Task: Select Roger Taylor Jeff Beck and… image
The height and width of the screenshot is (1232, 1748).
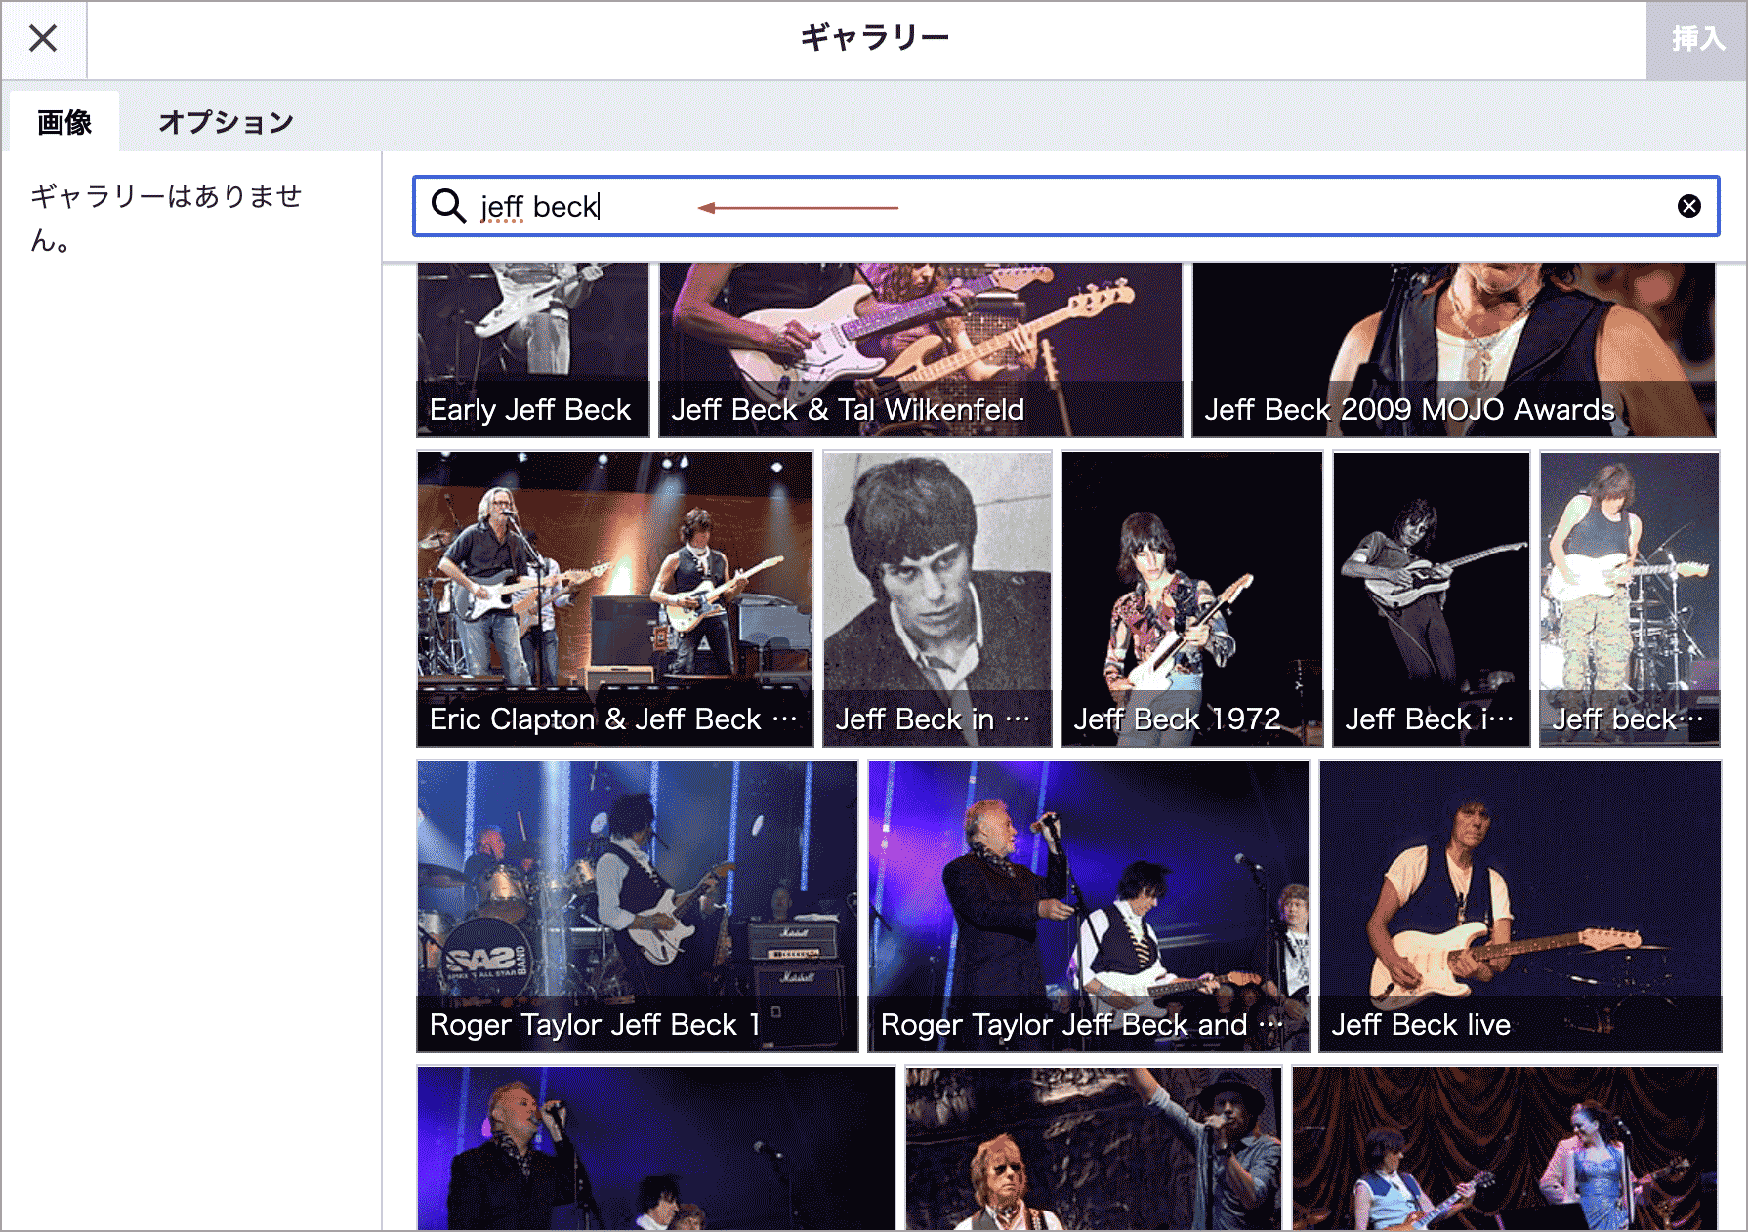Action: (x=1088, y=906)
